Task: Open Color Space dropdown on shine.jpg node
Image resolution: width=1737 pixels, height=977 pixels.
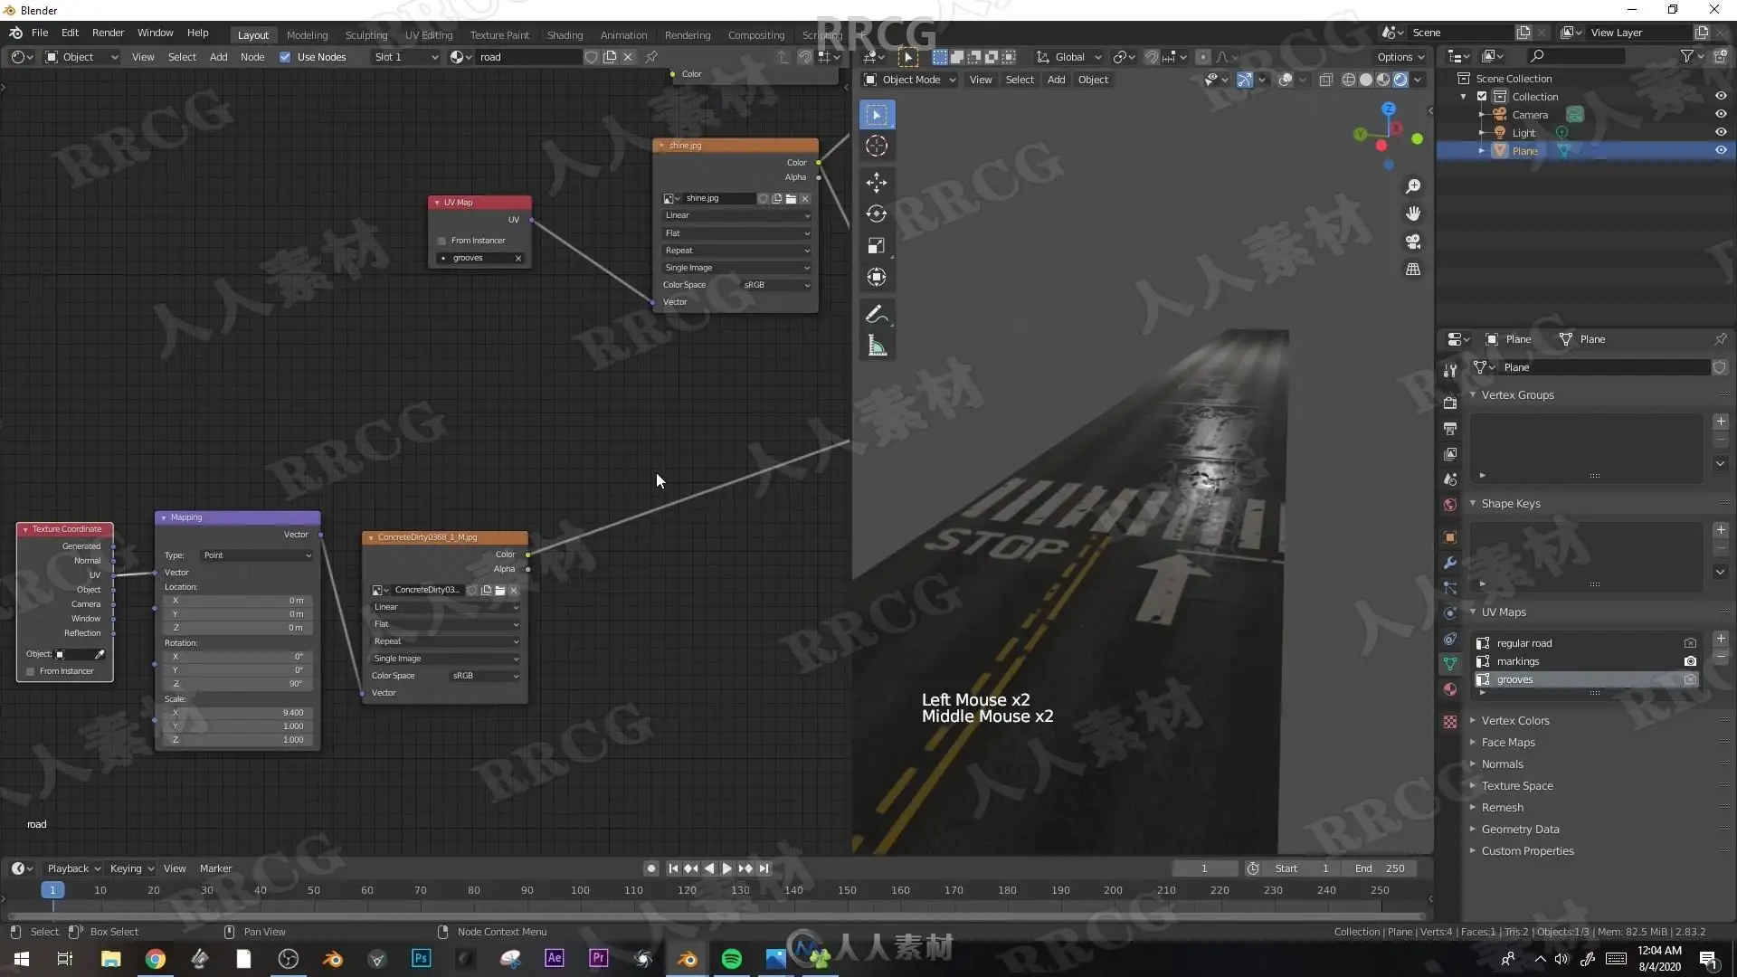Action: point(776,285)
